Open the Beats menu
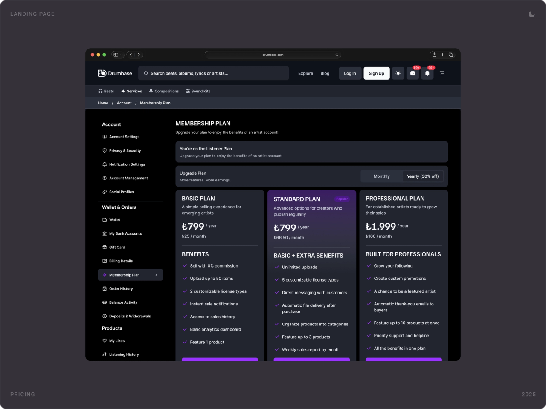546x409 pixels. click(106, 91)
